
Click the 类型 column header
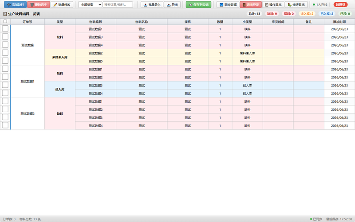pos(60,22)
